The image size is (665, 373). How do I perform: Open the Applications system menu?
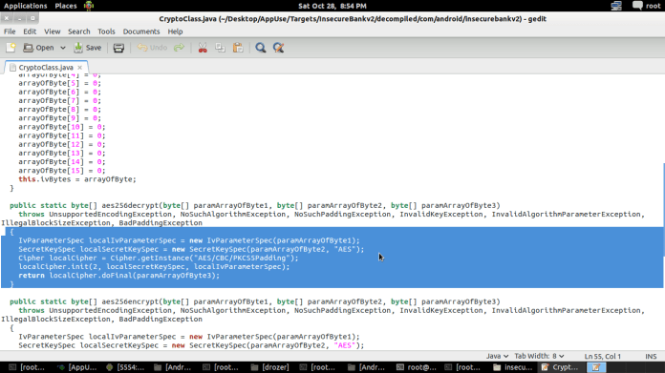coord(26,6)
